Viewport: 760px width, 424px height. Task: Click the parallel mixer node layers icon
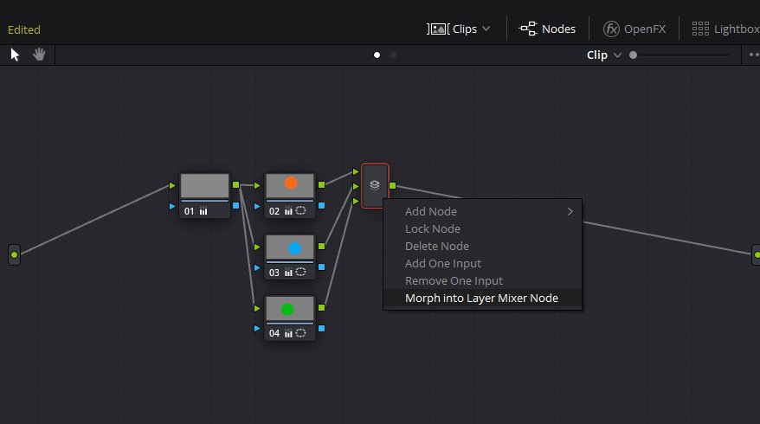pyautogui.click(x=375, y=185)
